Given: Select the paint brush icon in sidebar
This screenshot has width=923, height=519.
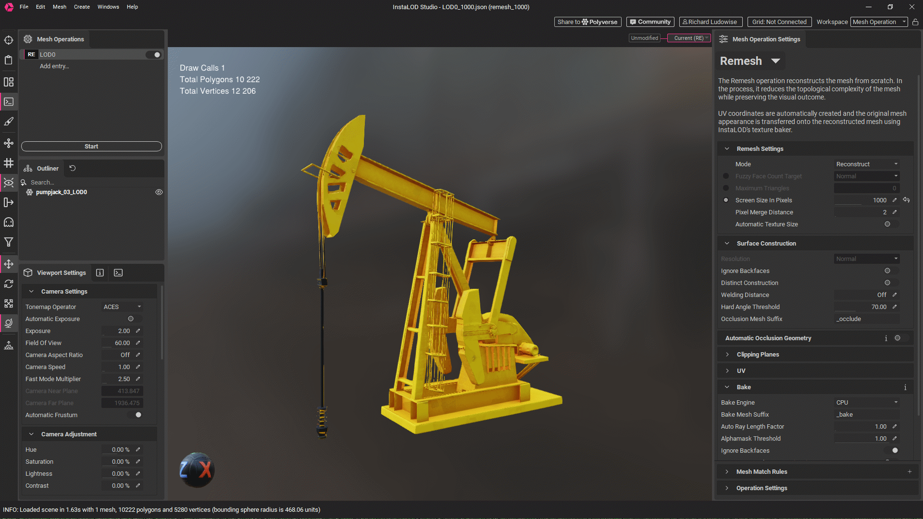Looking at the screenshot, I should point(9,122).
